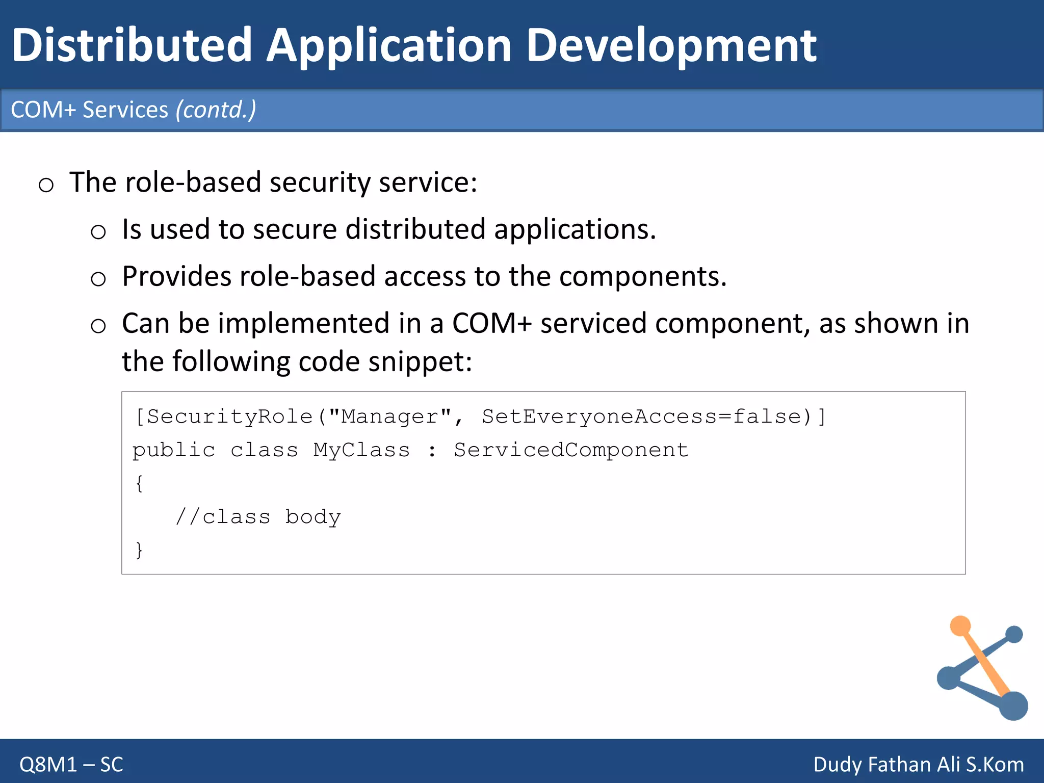Click the opening curly brace in code

pos(139,483)
